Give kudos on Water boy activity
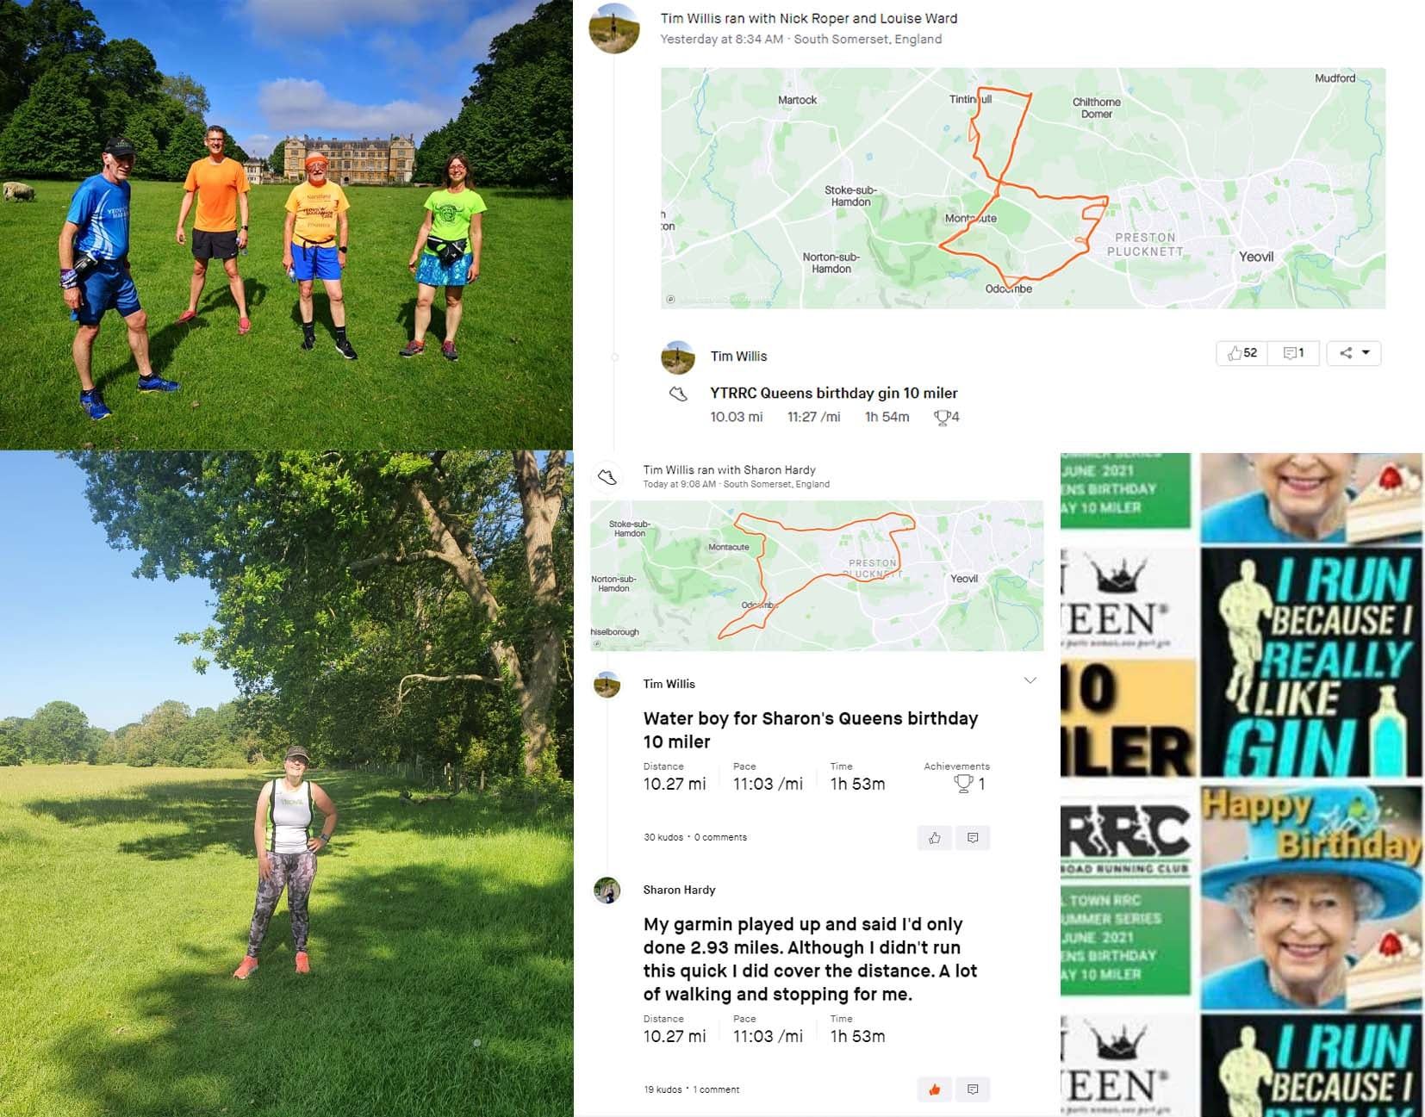This screenshot has height=1117, width=1425. [935, 838]
